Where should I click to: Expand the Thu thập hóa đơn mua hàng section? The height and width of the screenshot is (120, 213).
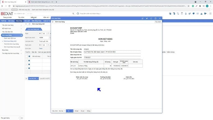point(21,53)
